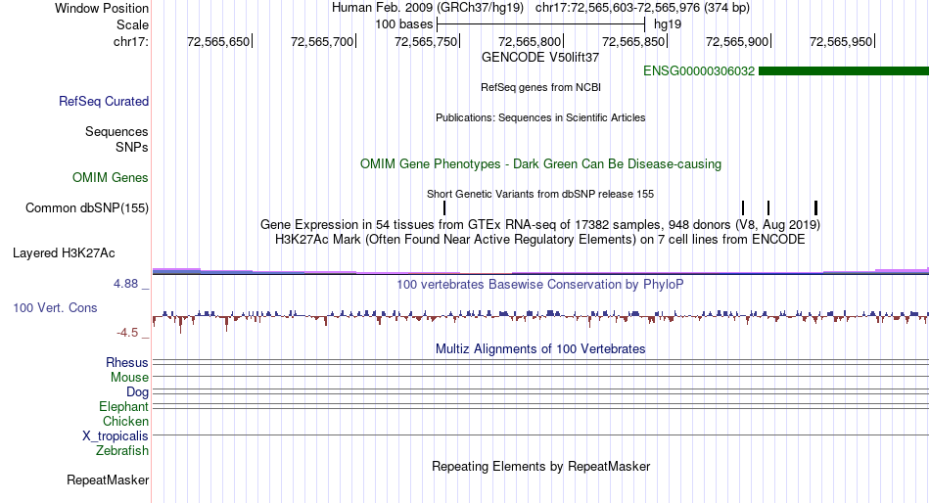Click the 100 bases scale bar
The width and height of the screenshot is (930, 503).
(540, 24)
